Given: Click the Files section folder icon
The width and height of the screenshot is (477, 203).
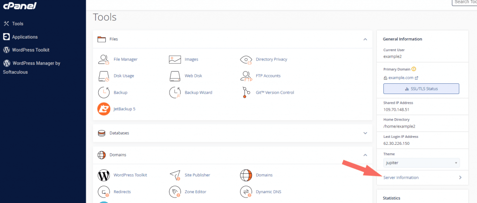Looking at the screenshot, I should pyautogui.click(x=101, y=39).
